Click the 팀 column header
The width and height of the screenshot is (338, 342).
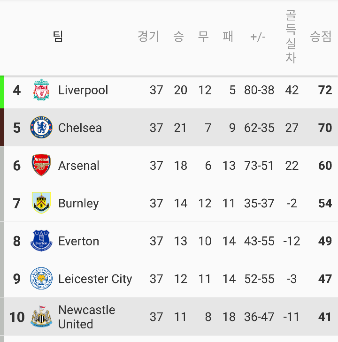pyautogui.click(x=58, y=36)
